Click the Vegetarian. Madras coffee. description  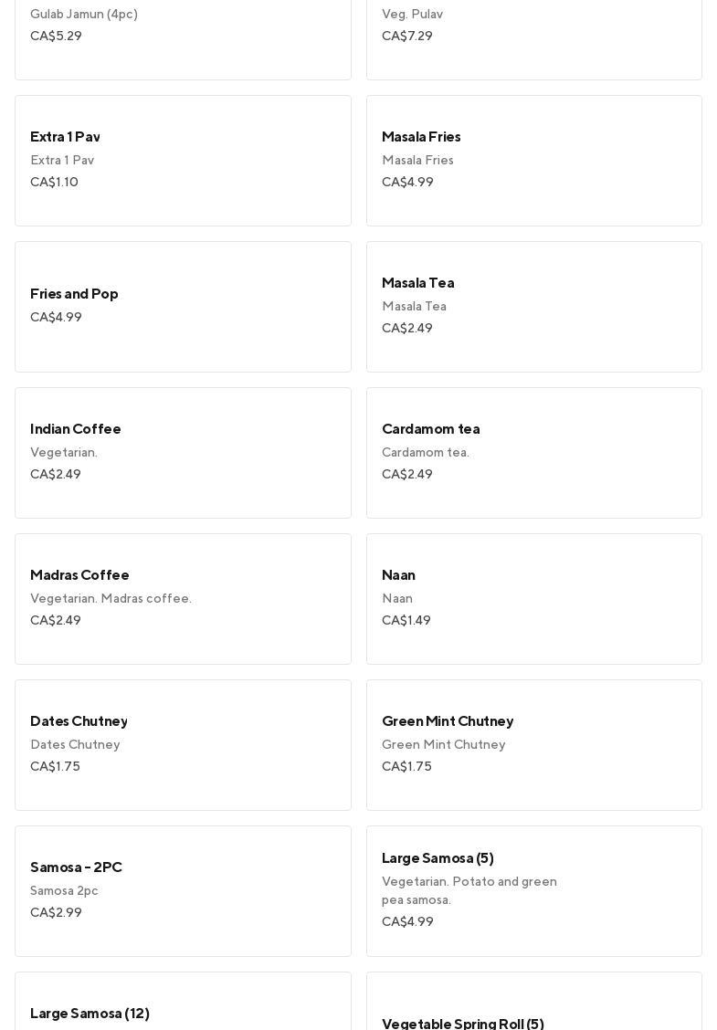[x=111, y=598]
